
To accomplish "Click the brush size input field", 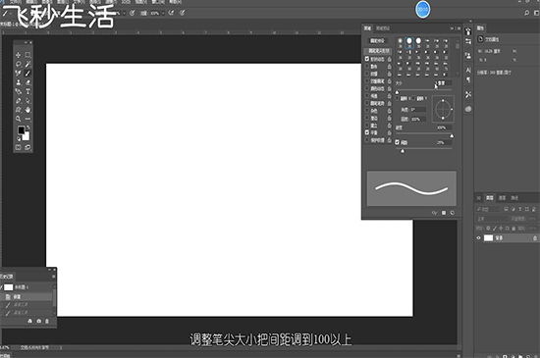I will [x=443, y=83].
